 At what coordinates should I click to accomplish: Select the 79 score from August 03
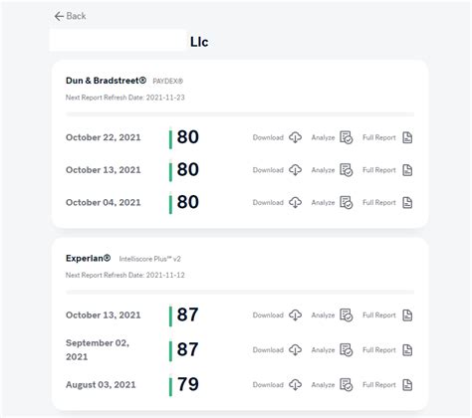click(188, 384)
